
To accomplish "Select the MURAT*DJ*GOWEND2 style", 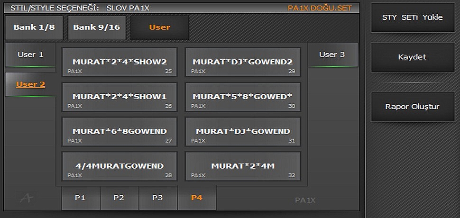I will pyautogui.click(x=242, y=62).
